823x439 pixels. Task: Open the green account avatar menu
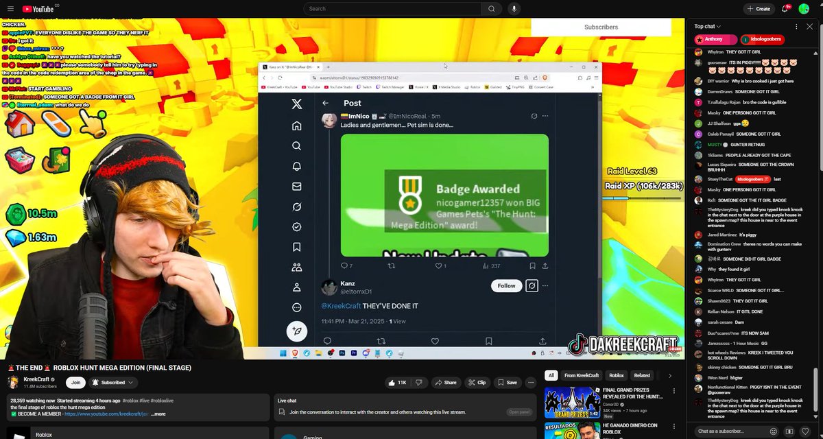click(804, 9)
